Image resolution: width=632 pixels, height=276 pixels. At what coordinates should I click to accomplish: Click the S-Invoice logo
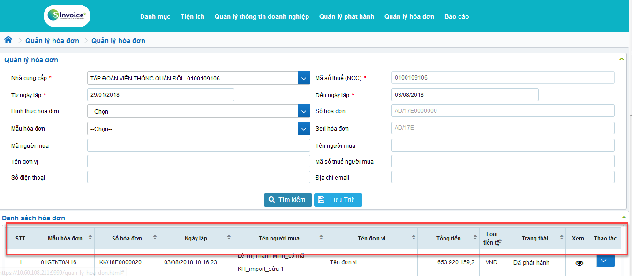click(67, 16)
